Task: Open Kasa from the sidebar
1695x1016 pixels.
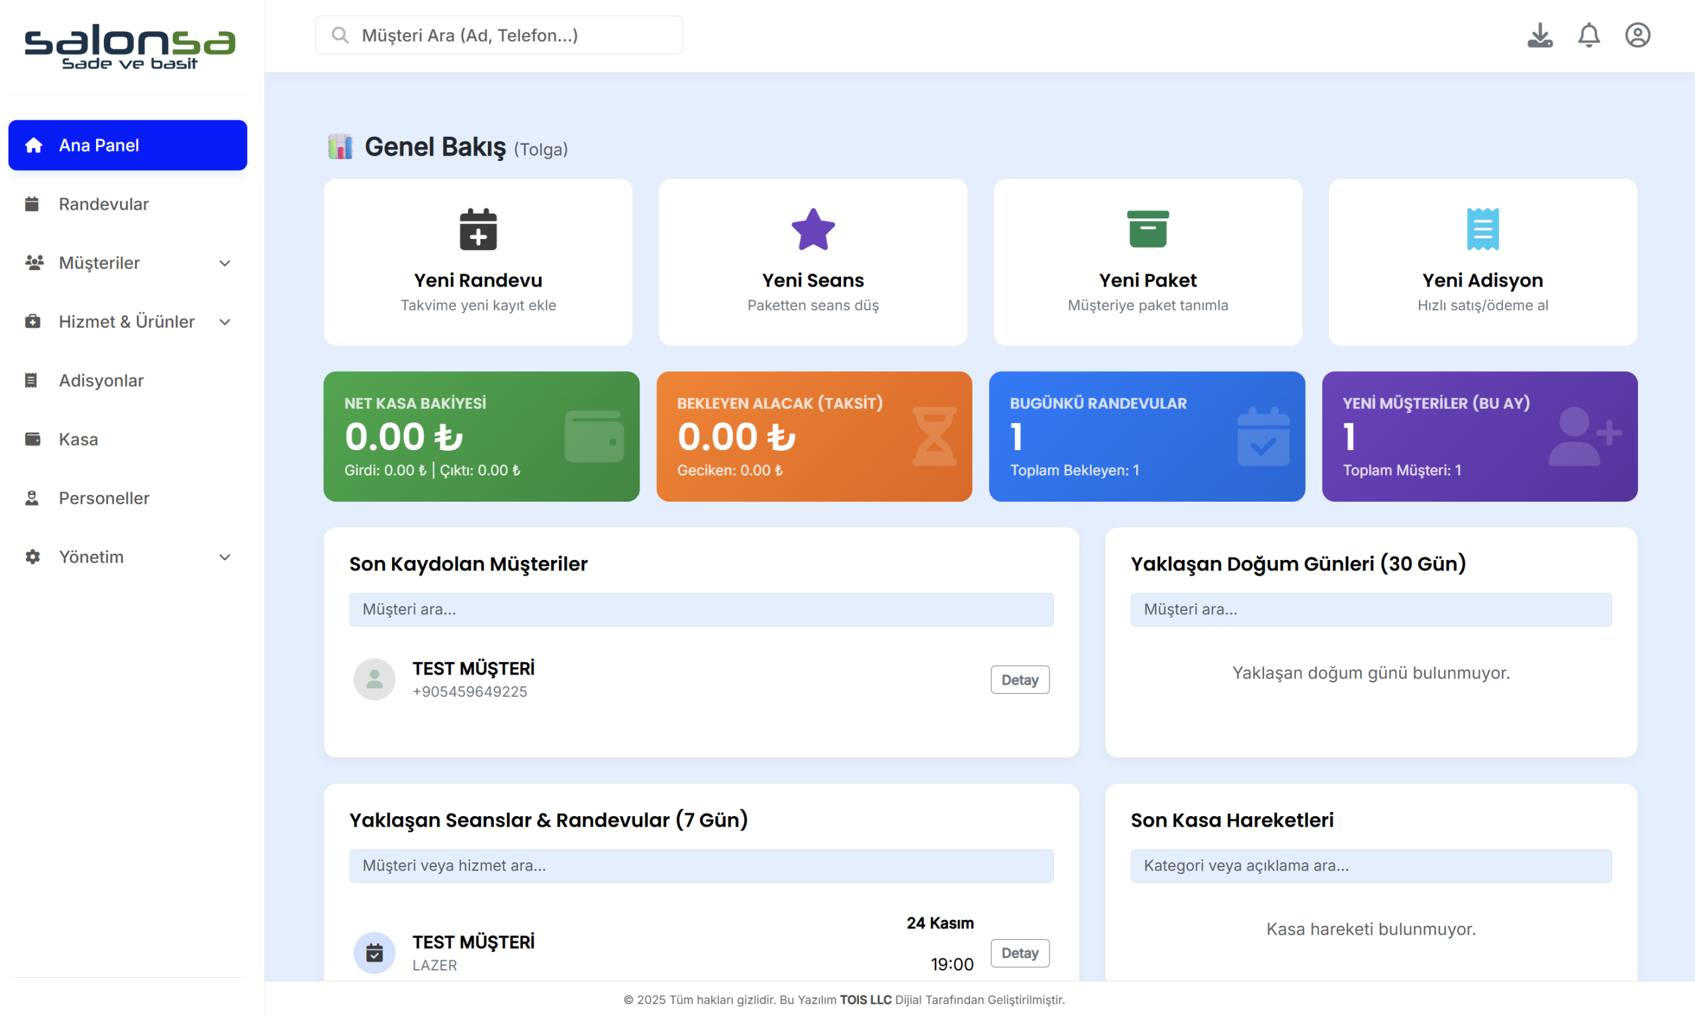Action: [78, 439]
